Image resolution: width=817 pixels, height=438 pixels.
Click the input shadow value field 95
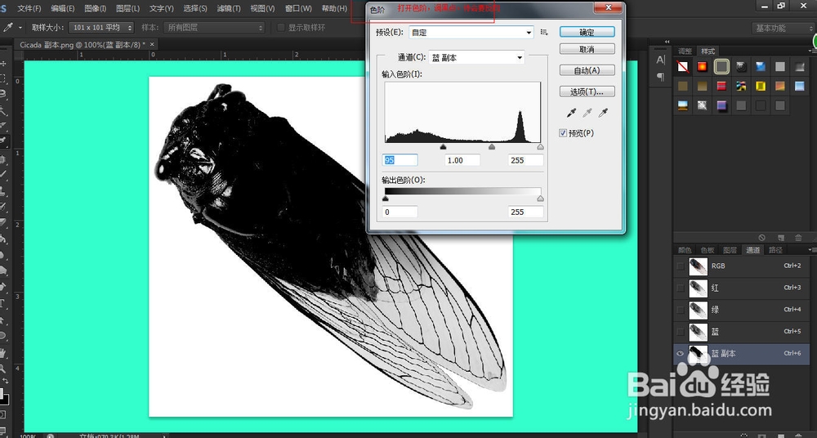coord(400,160)
